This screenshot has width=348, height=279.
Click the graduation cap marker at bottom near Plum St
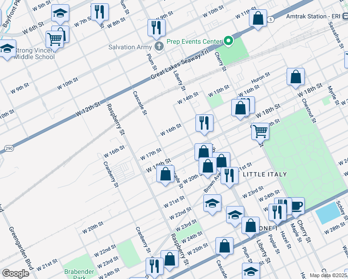(251, 271)
